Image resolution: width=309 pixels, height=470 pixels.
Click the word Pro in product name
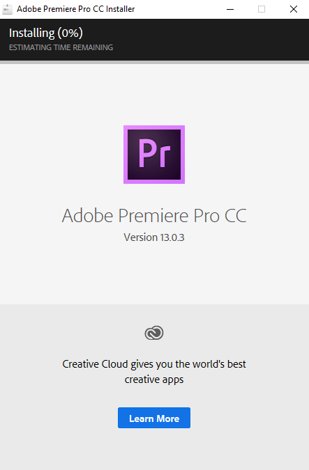[206, 216]
